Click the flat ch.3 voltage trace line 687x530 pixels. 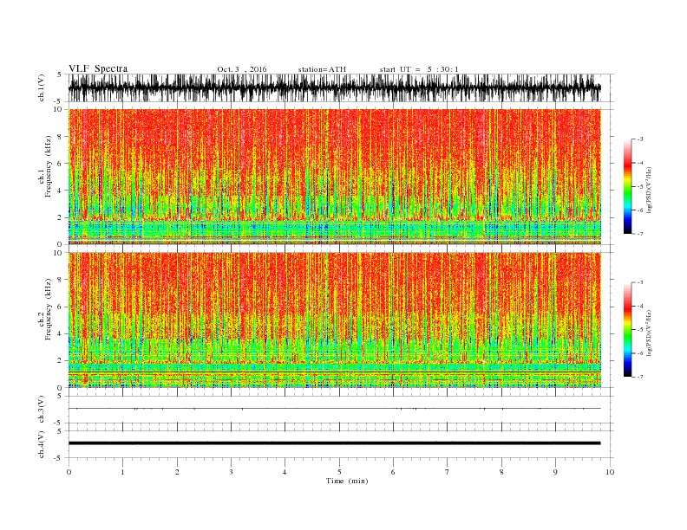point(335,409)
